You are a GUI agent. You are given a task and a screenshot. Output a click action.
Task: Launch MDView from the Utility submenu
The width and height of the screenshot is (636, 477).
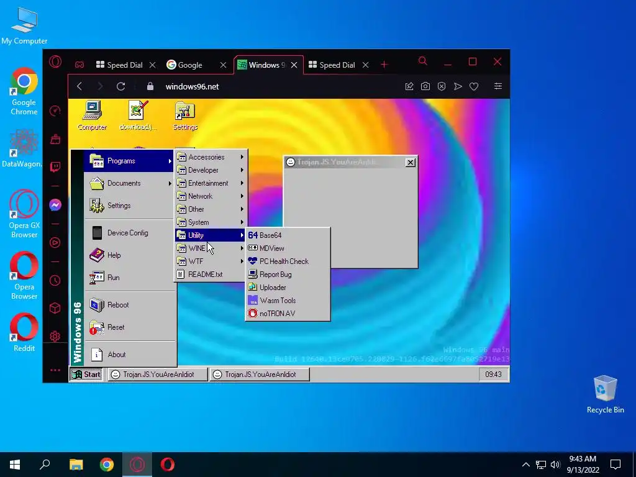288,248
